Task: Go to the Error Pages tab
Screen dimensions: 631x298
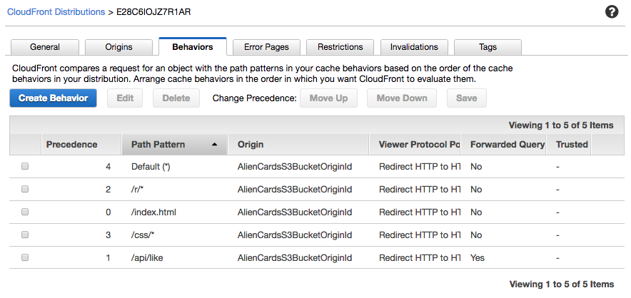Action: point(266,47)
